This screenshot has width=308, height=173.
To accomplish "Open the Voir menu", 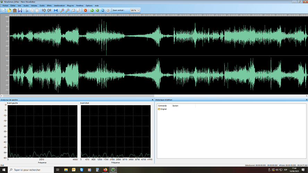I will tap(19, 6).
